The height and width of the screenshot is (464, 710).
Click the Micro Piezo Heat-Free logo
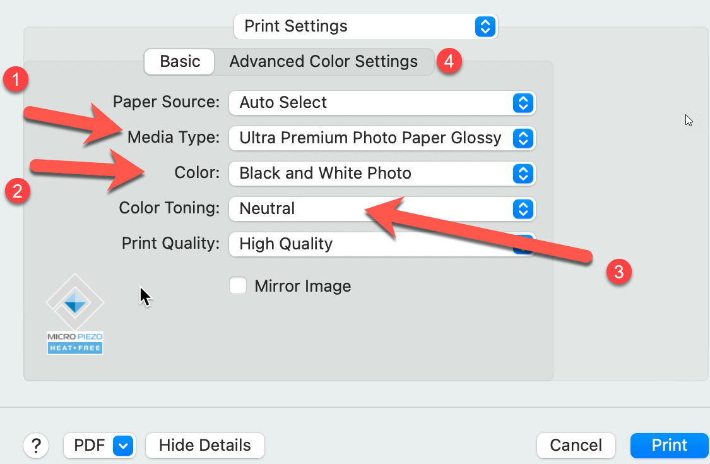tap(75, 314)
